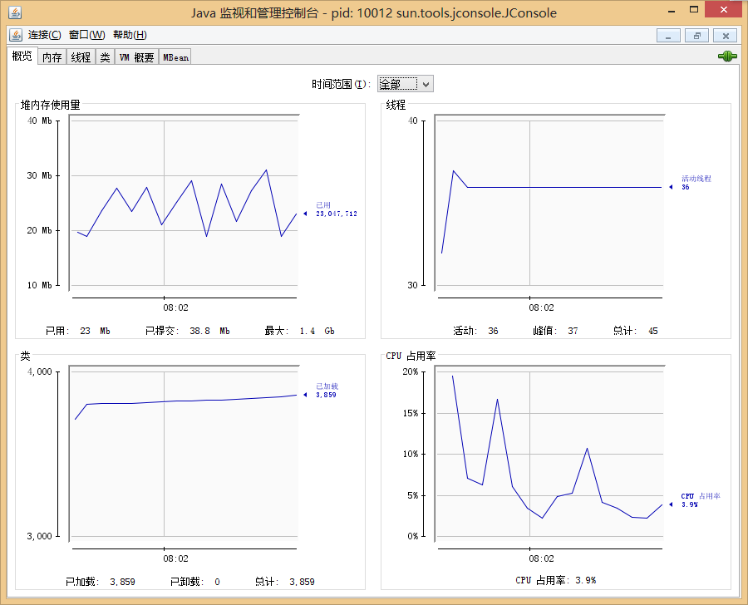
Task: Click the 堆内存使用量 panel title
Action: coord(50,105)
